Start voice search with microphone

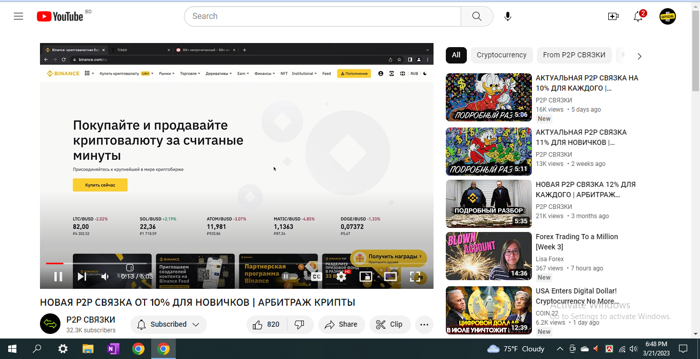[507, 16]
